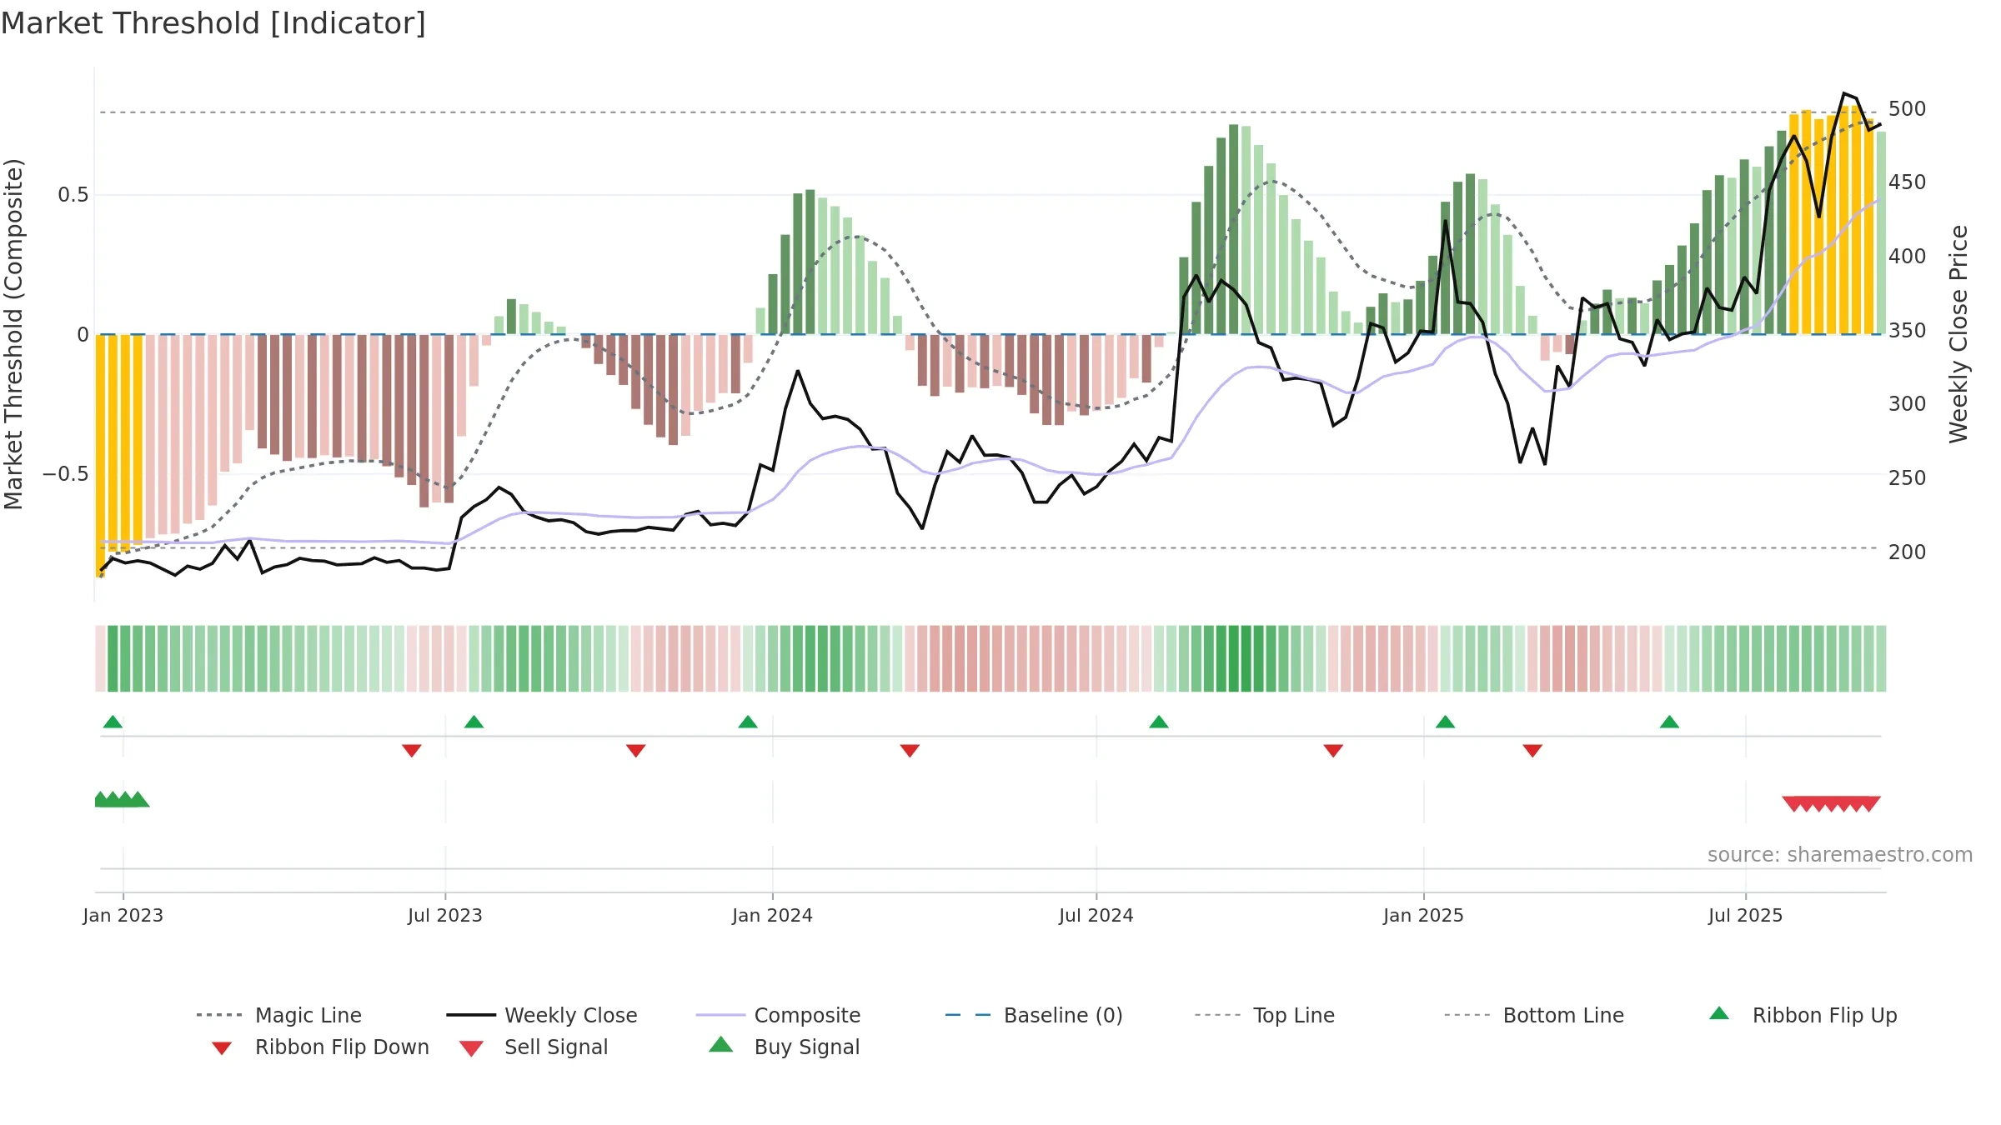Select the ribbon flip up marker after Jul 2024

coord(1159,722)
